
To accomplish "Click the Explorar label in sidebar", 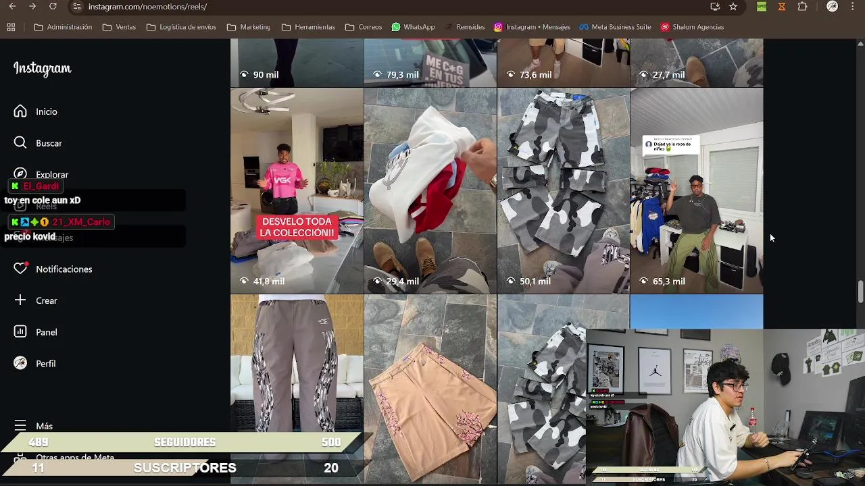I will pyautogui.click(x=52, y=175).
